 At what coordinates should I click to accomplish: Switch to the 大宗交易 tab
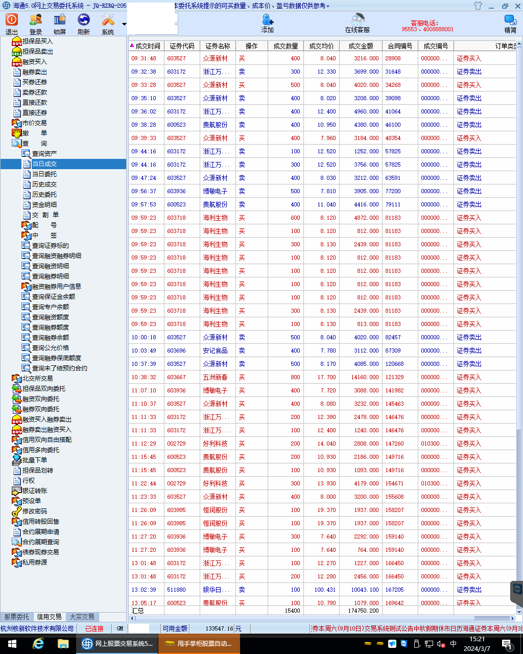pyautogui.click(x=82, y=617)
